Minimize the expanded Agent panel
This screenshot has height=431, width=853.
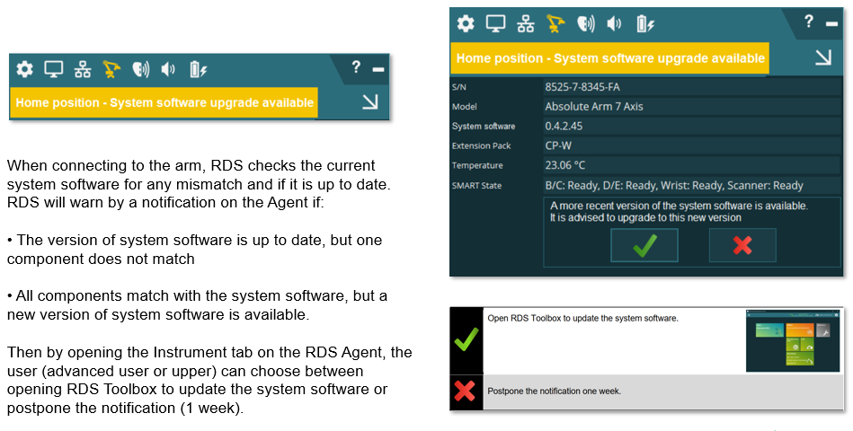831,24
